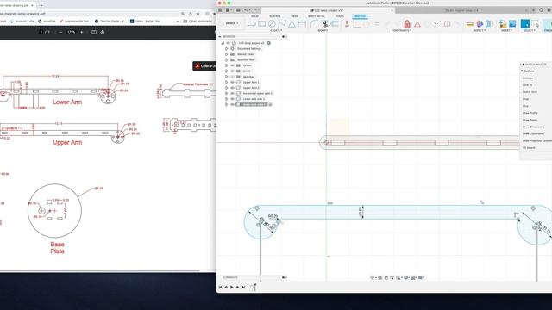Select the Trim scissors tool
The image size is (552, 310).
324,24
